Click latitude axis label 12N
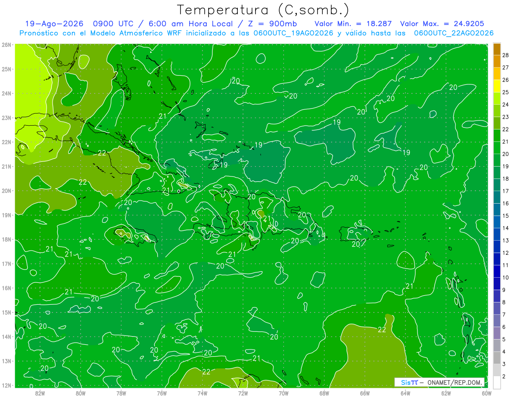 tap(6, 385)
